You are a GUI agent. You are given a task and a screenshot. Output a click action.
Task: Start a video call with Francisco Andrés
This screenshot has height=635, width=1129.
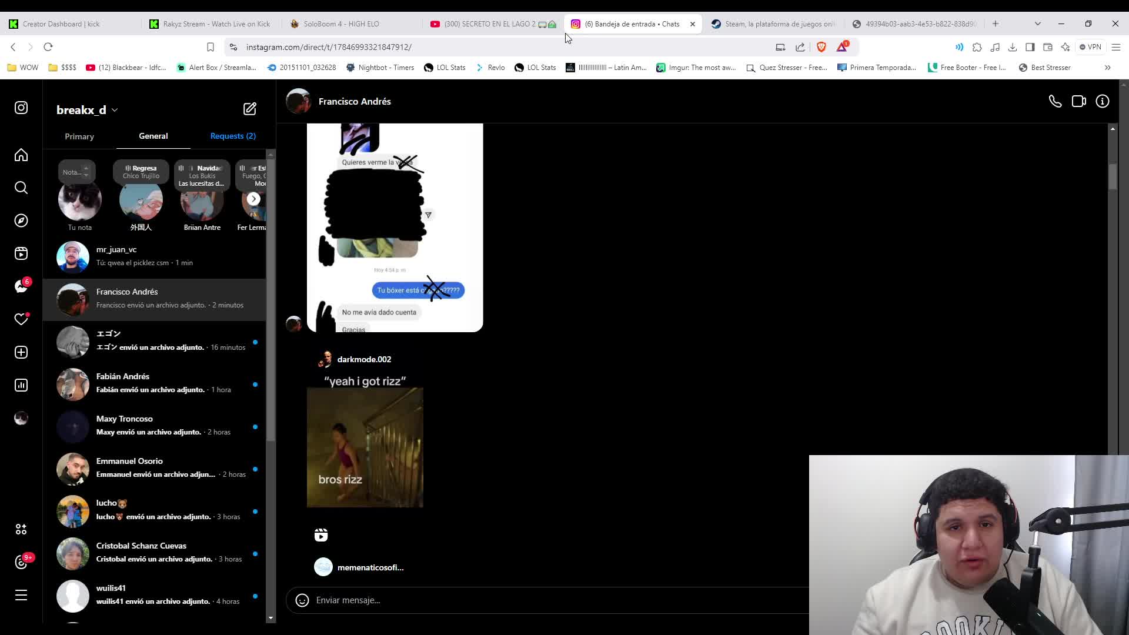click(1079, 101)
